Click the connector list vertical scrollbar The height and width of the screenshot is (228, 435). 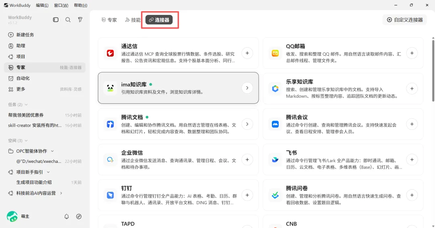pyautogui.click(x=433, y=71)
